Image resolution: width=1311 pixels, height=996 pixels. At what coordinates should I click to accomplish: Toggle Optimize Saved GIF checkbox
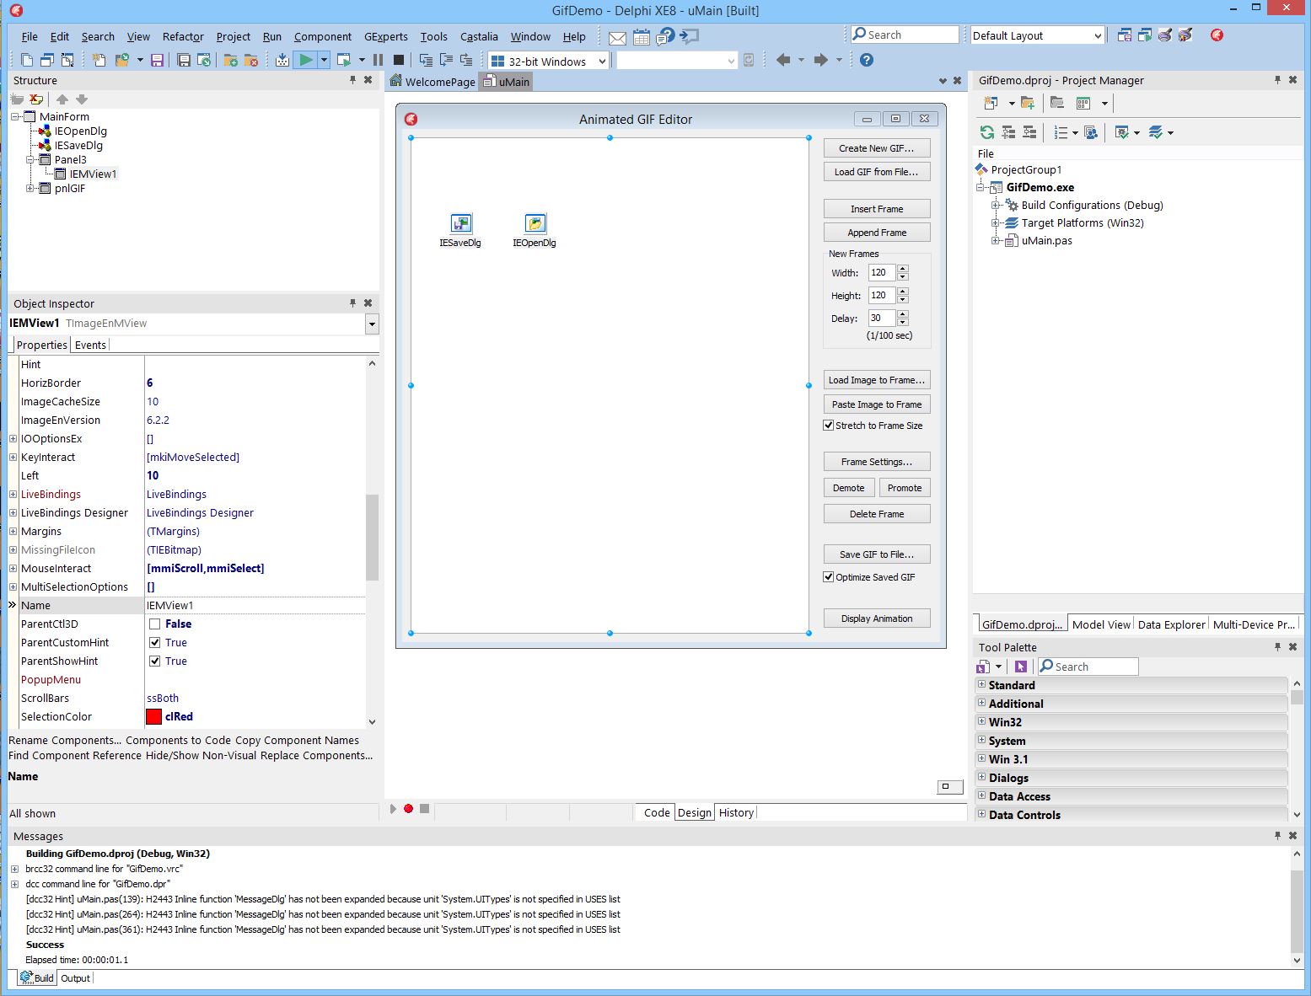(829, 577)
